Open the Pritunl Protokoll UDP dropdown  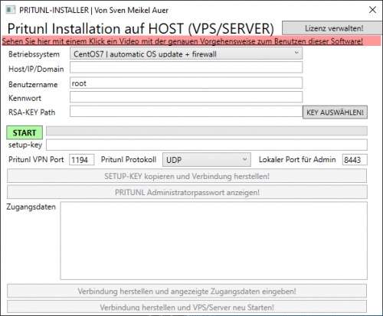coord(207,160)
